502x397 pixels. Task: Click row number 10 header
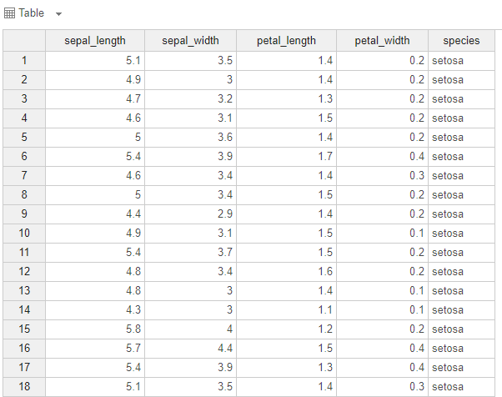[x=24, y=233]
